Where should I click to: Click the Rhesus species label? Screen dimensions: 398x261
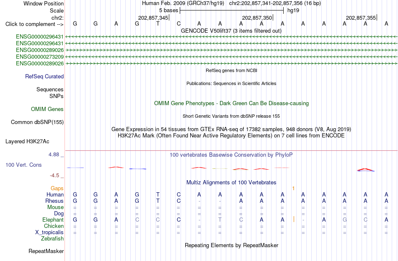[54, 201]
